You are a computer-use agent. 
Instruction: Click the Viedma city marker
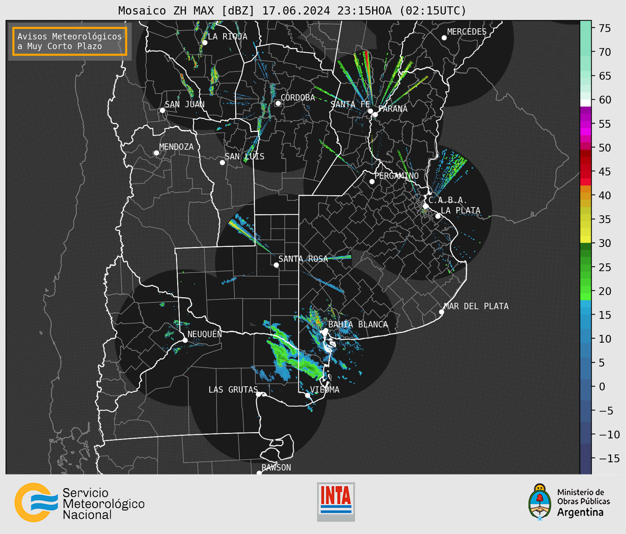coord(308,395)
